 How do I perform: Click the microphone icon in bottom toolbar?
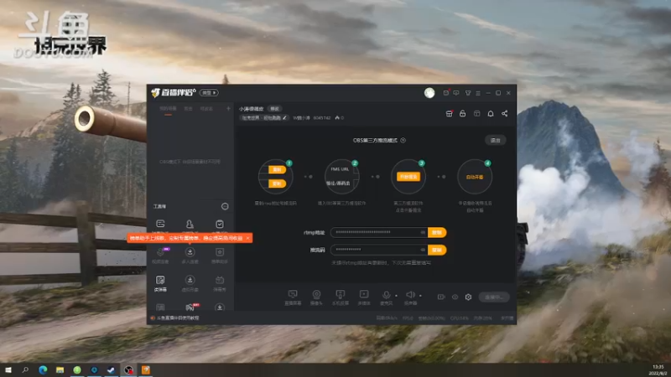pyautogui.click(x=386, y=297)
